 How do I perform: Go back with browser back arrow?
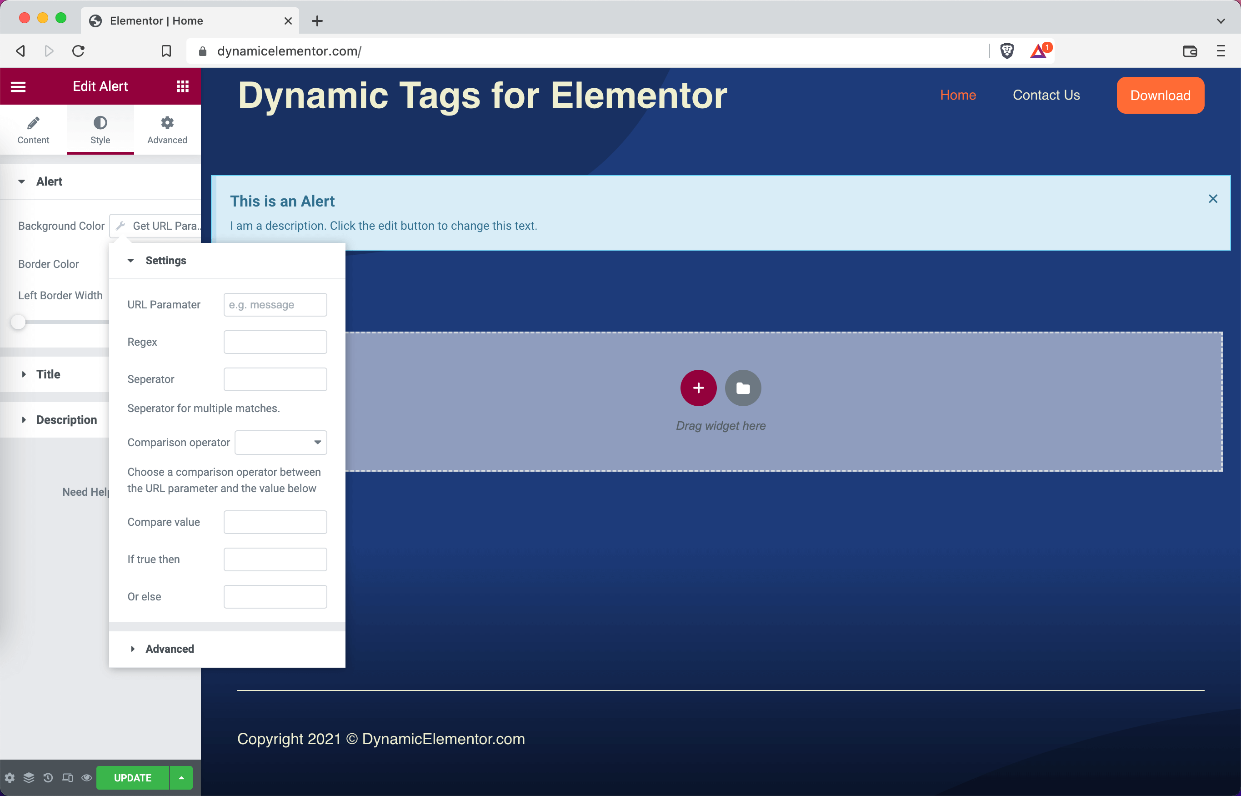[x=20, y=50]
